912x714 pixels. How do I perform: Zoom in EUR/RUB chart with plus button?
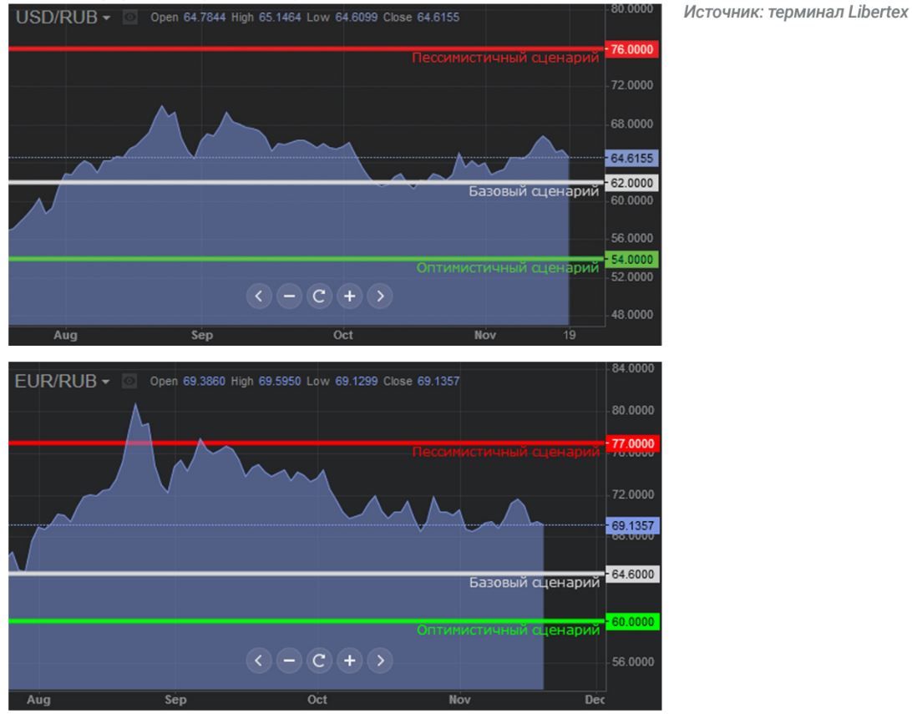pos(350,661)
